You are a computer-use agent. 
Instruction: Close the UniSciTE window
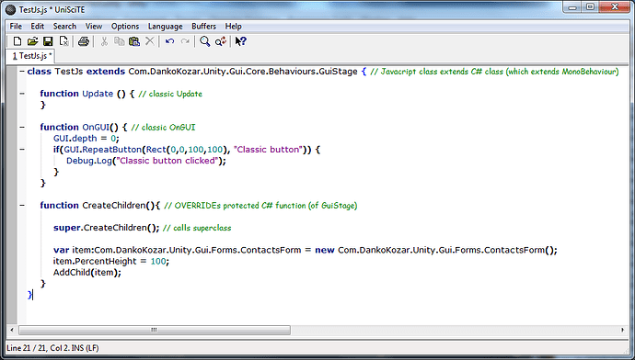click(x=615, y=7)
